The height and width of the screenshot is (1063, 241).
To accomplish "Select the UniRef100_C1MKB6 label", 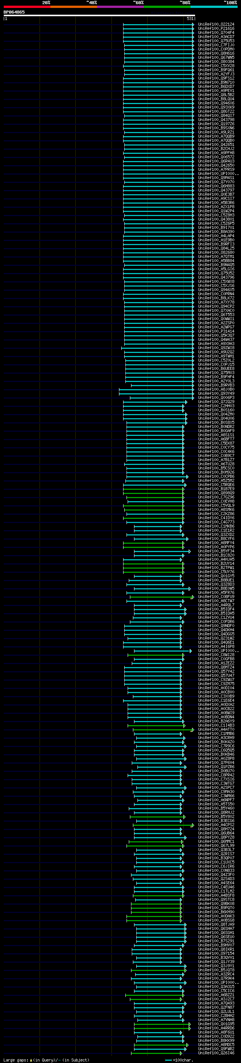I will click(x=216, y=526).
